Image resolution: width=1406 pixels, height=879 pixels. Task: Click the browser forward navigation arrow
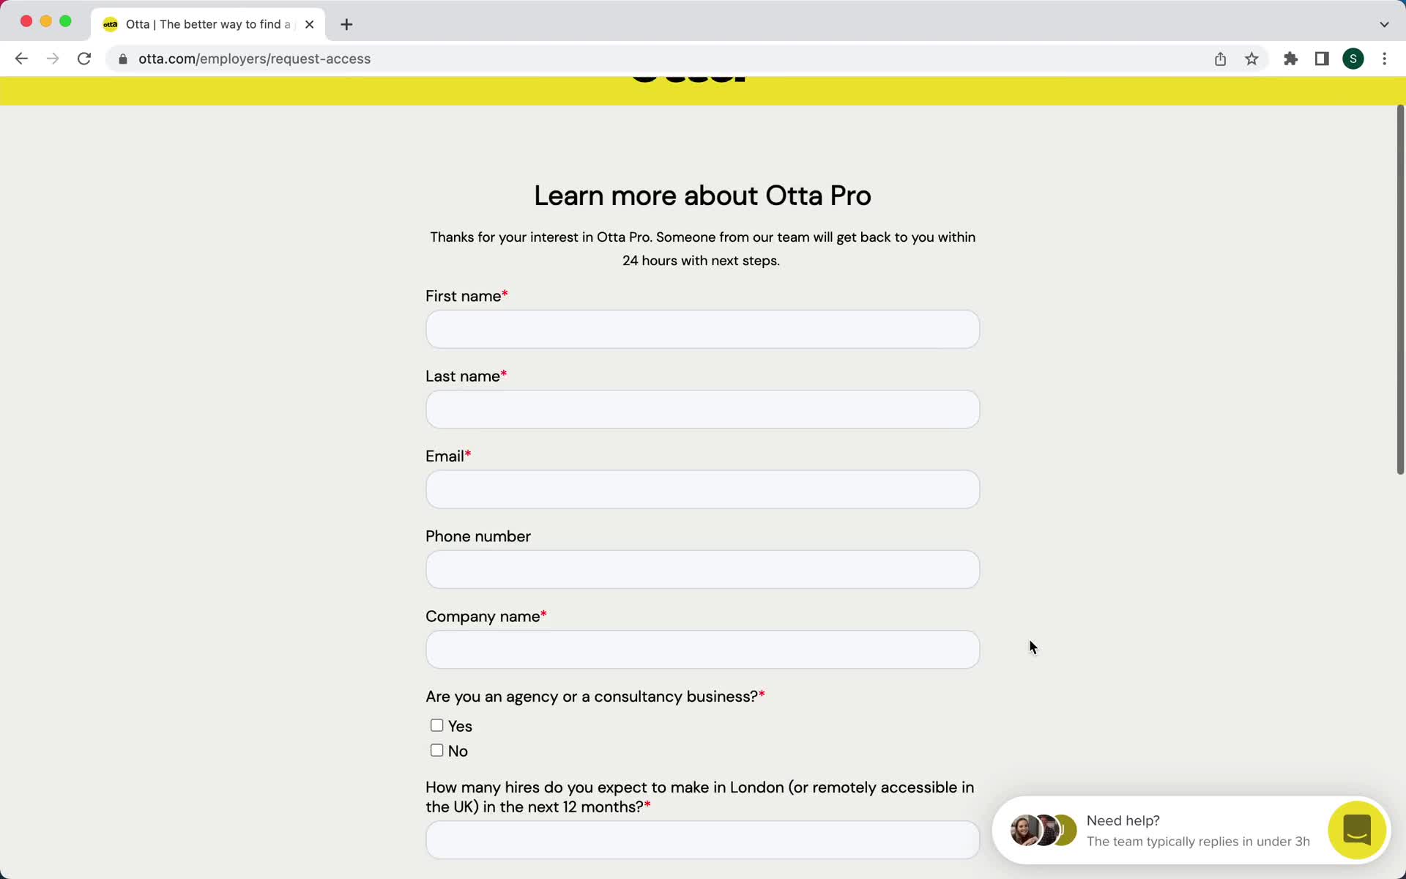coord(53,59)
